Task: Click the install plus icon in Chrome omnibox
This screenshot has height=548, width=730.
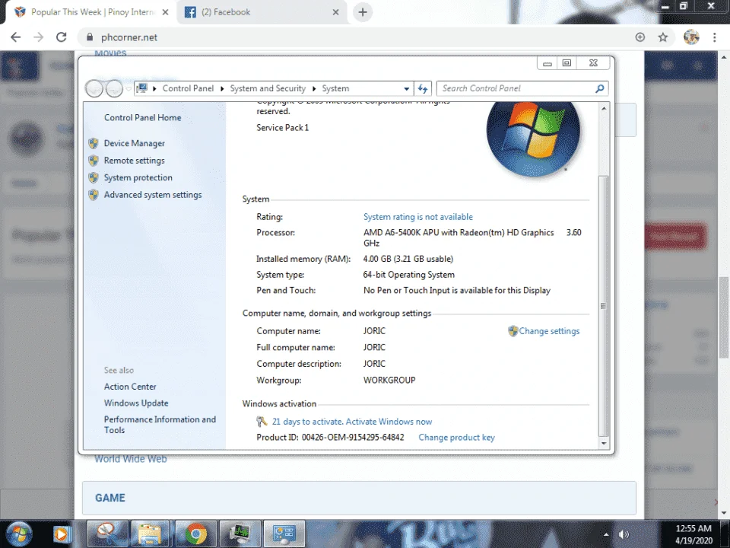Action: [x=640, y=37]
